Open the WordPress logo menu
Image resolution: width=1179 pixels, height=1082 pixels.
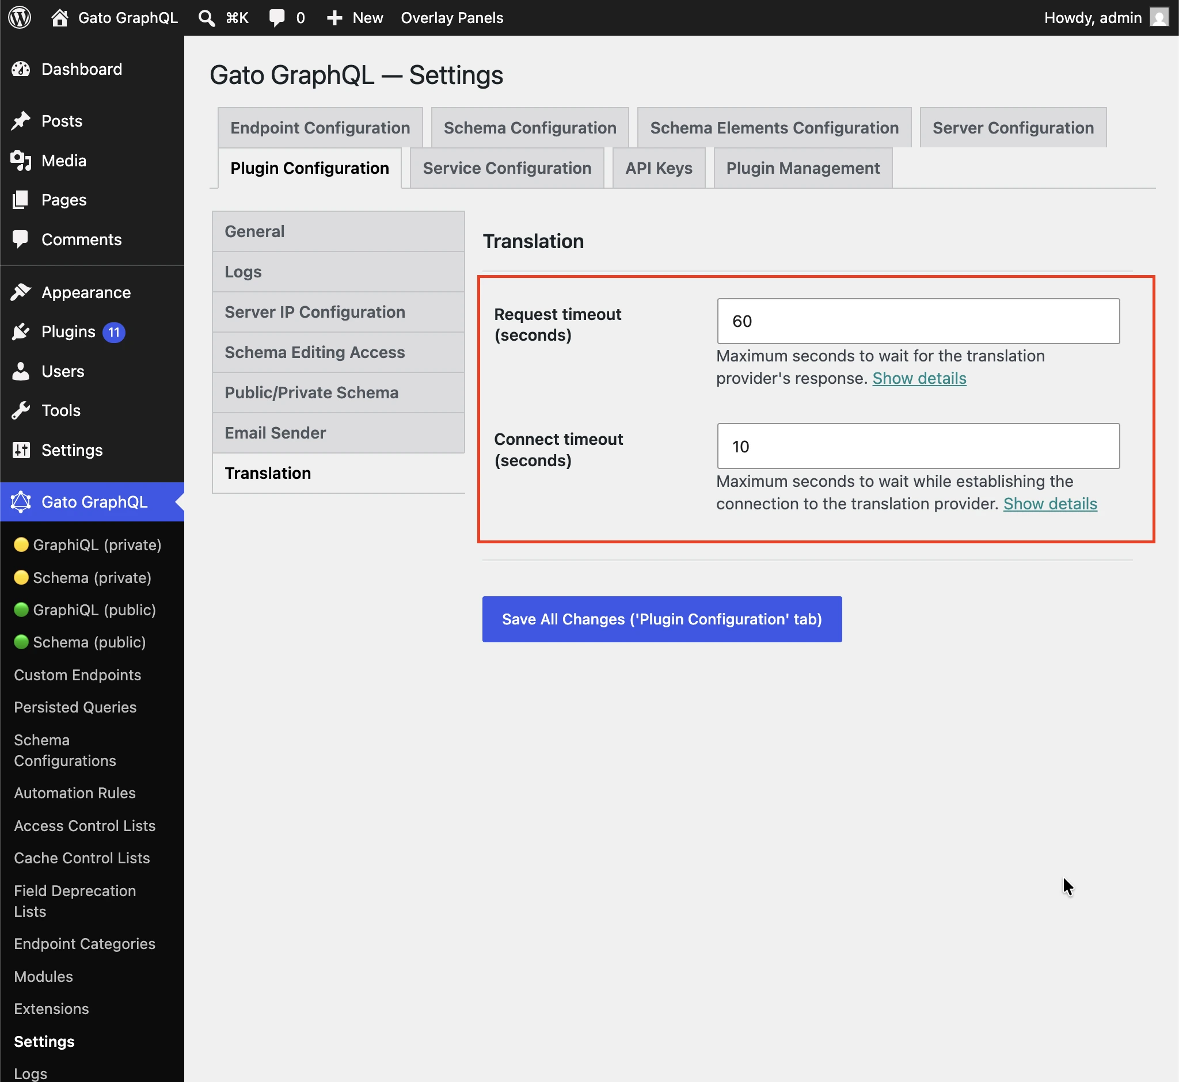tap(20, 18)
